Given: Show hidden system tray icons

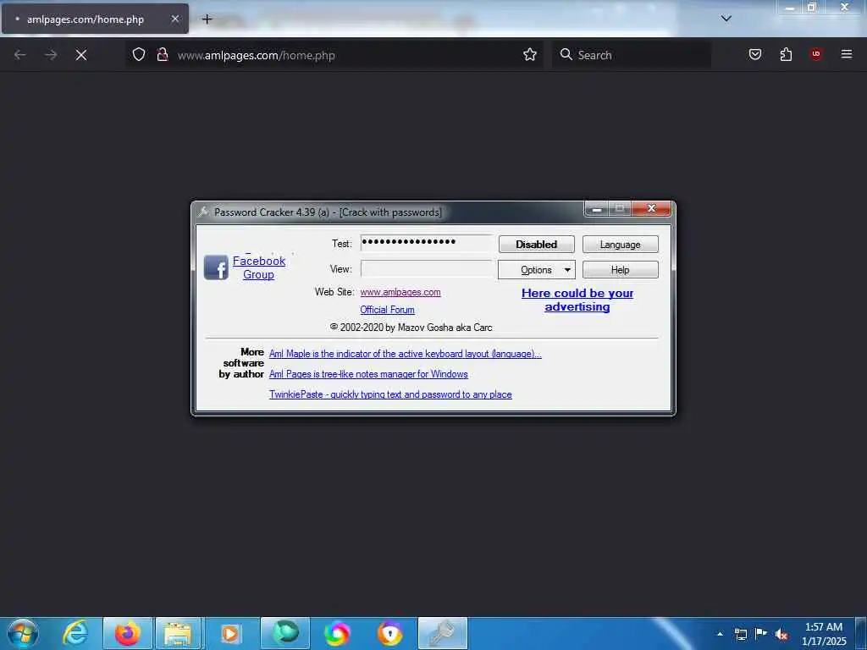Looking at the screenshot, I should point(720,634).
